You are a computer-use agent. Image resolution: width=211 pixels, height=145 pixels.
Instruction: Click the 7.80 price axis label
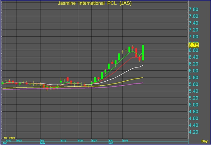(194, 9)
